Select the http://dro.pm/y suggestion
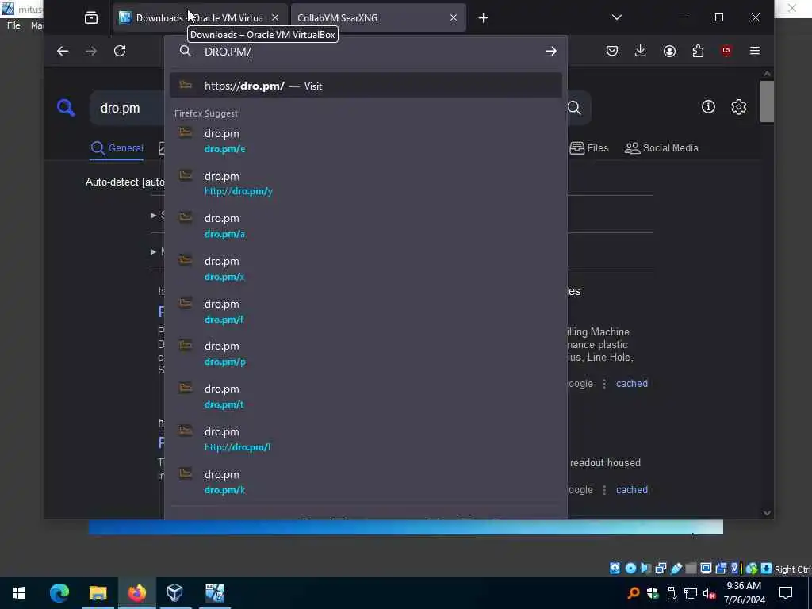The image size is (812, 609). tap(366, 183)
